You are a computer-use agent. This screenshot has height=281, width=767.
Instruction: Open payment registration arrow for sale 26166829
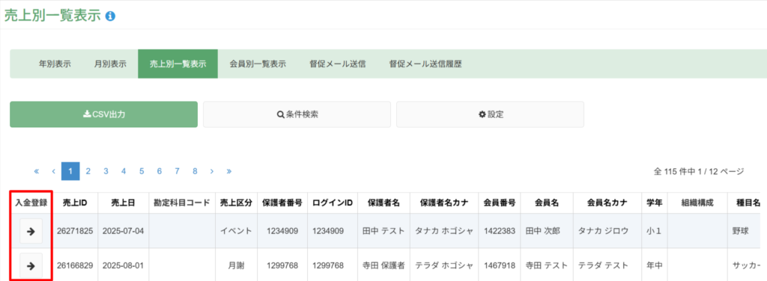[x=31, y=266]
